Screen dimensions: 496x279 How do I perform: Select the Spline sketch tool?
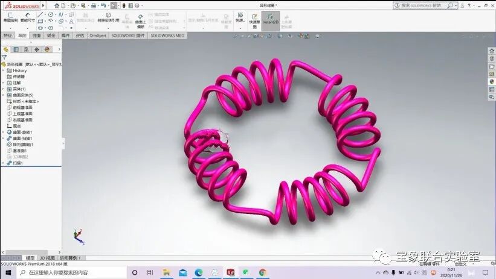[61, 14]
